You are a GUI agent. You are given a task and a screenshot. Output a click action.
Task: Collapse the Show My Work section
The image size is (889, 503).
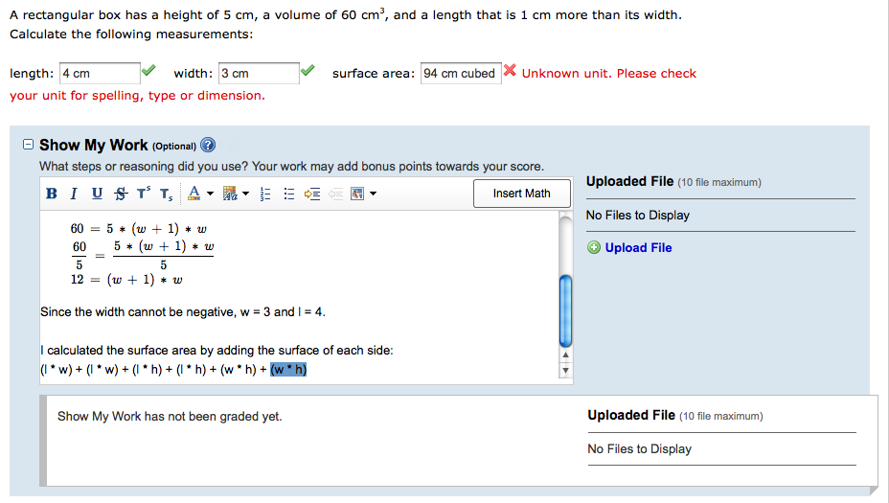click(28, 145)
